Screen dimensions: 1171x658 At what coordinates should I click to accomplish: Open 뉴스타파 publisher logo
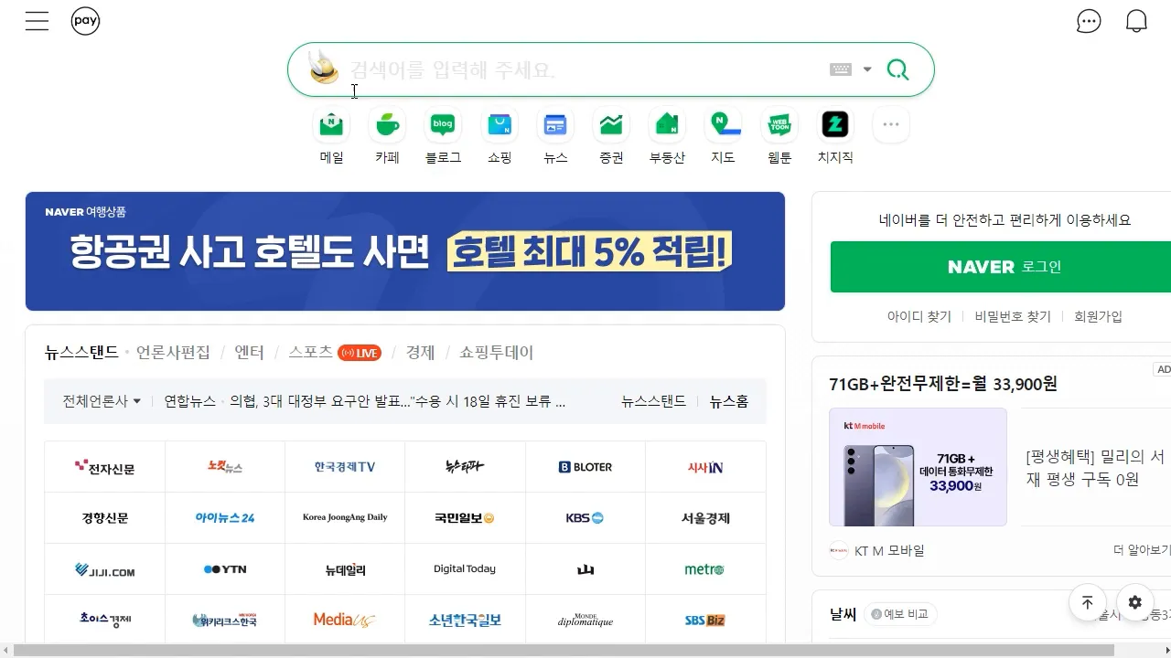465,467
